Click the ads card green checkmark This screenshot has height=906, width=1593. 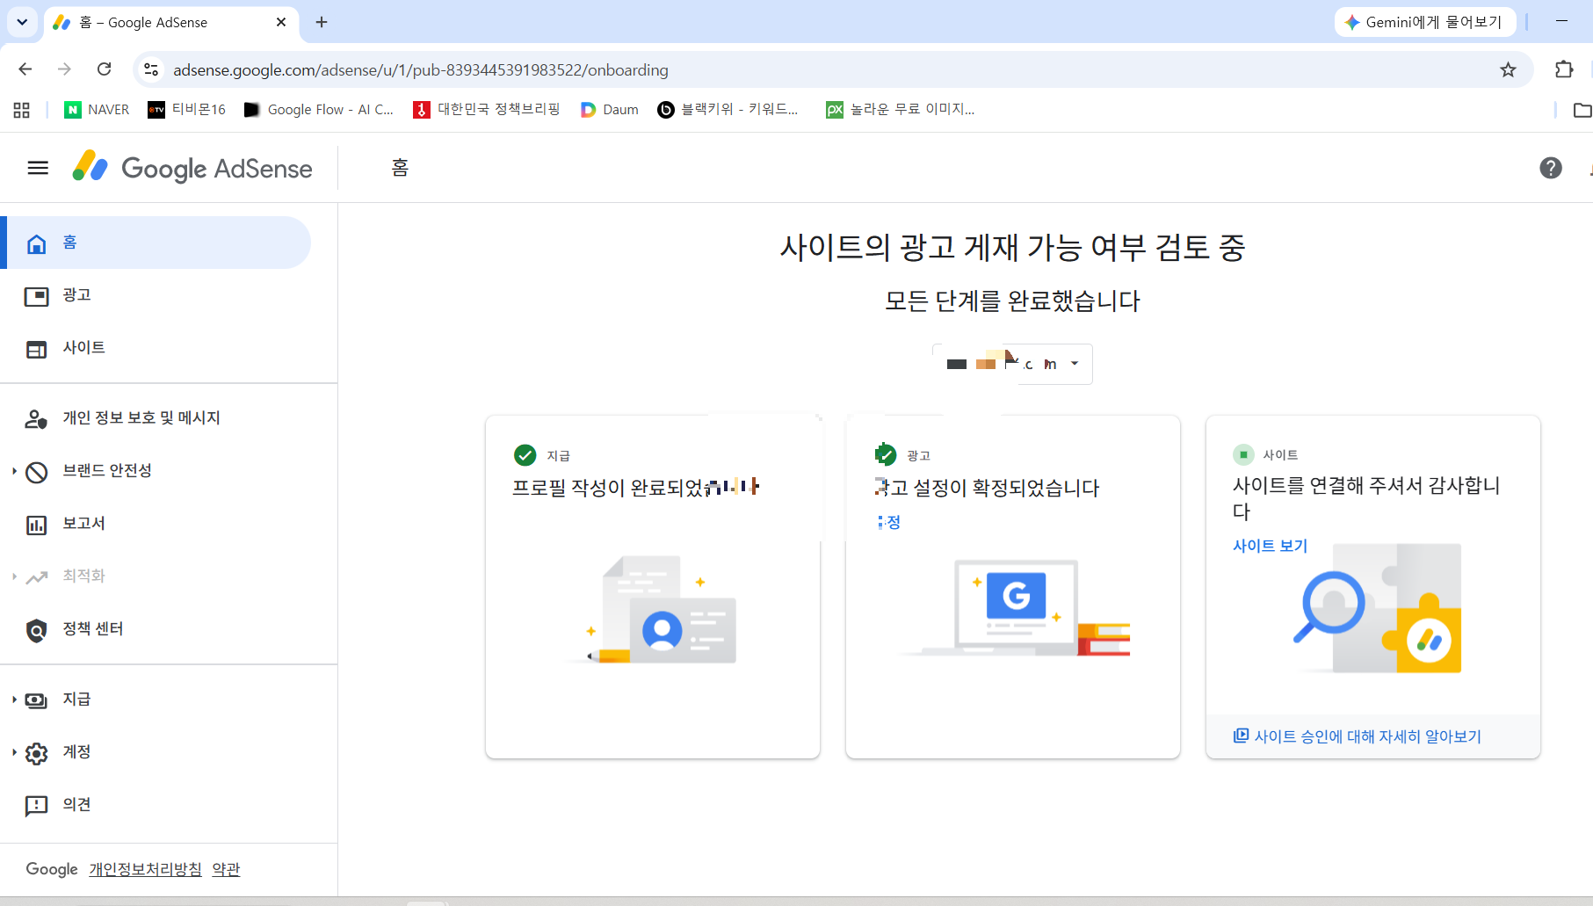point(885,455)
